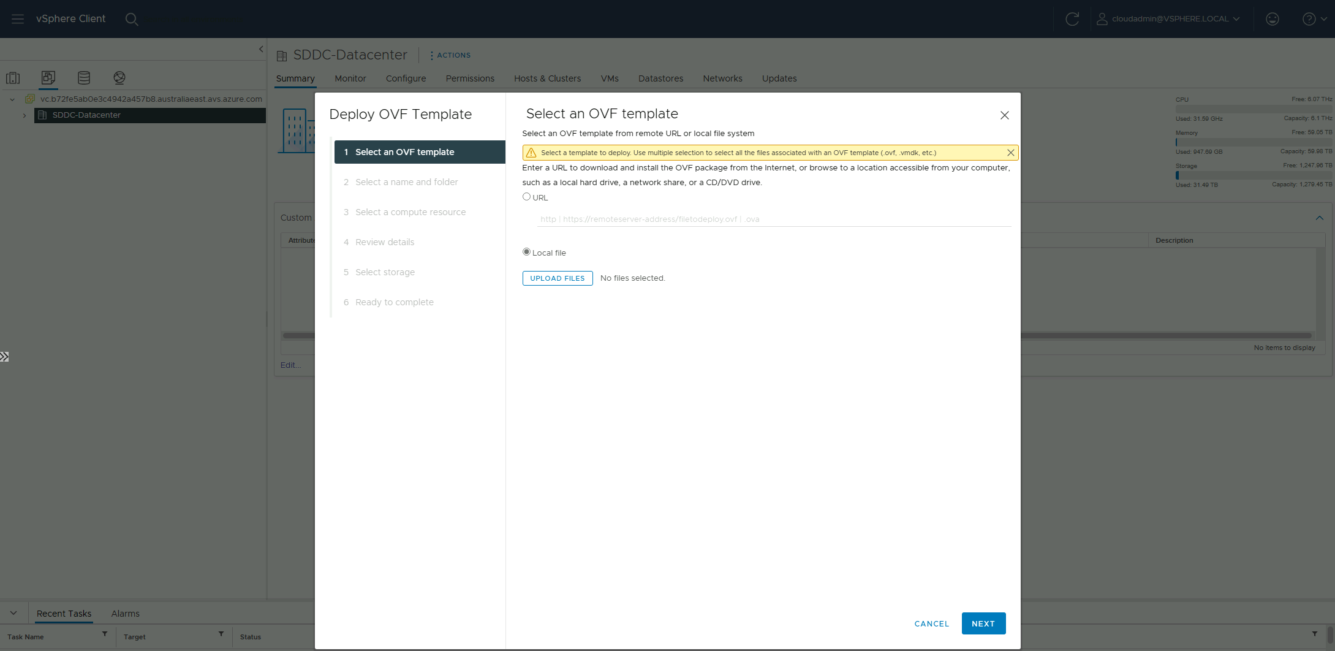The image size is (1335, 651).
Task: Expand the double-chevron side panel handle
Action: point(4,357)
